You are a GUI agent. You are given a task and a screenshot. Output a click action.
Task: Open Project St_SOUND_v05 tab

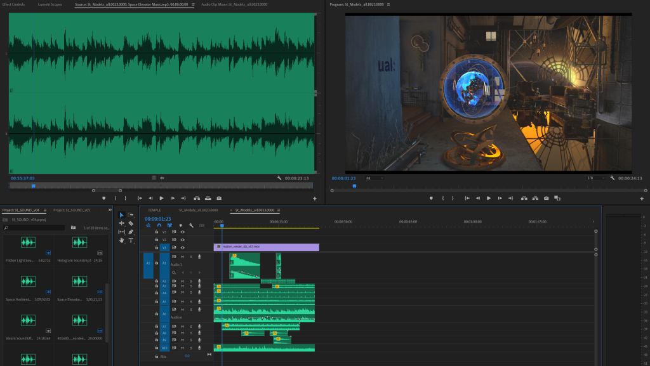tap(72, 211)
